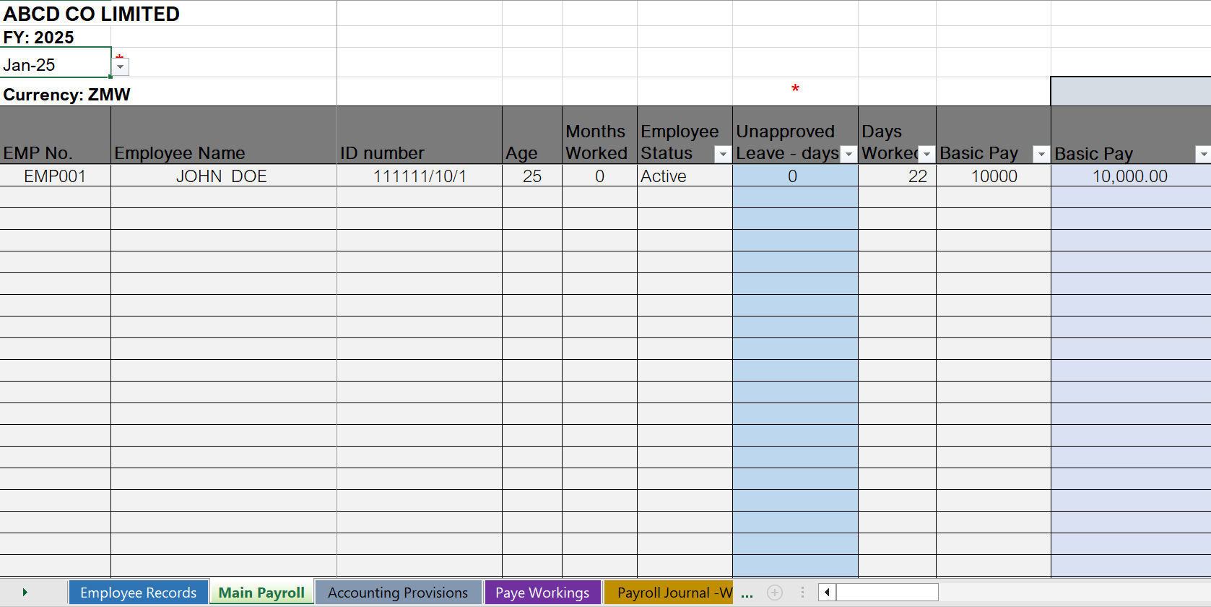
Task: Select the 10,000.00 Basic Pay cell
Action: tap(1129, 176)
